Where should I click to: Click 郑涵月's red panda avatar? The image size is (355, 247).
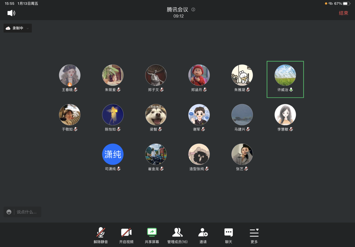199,75
